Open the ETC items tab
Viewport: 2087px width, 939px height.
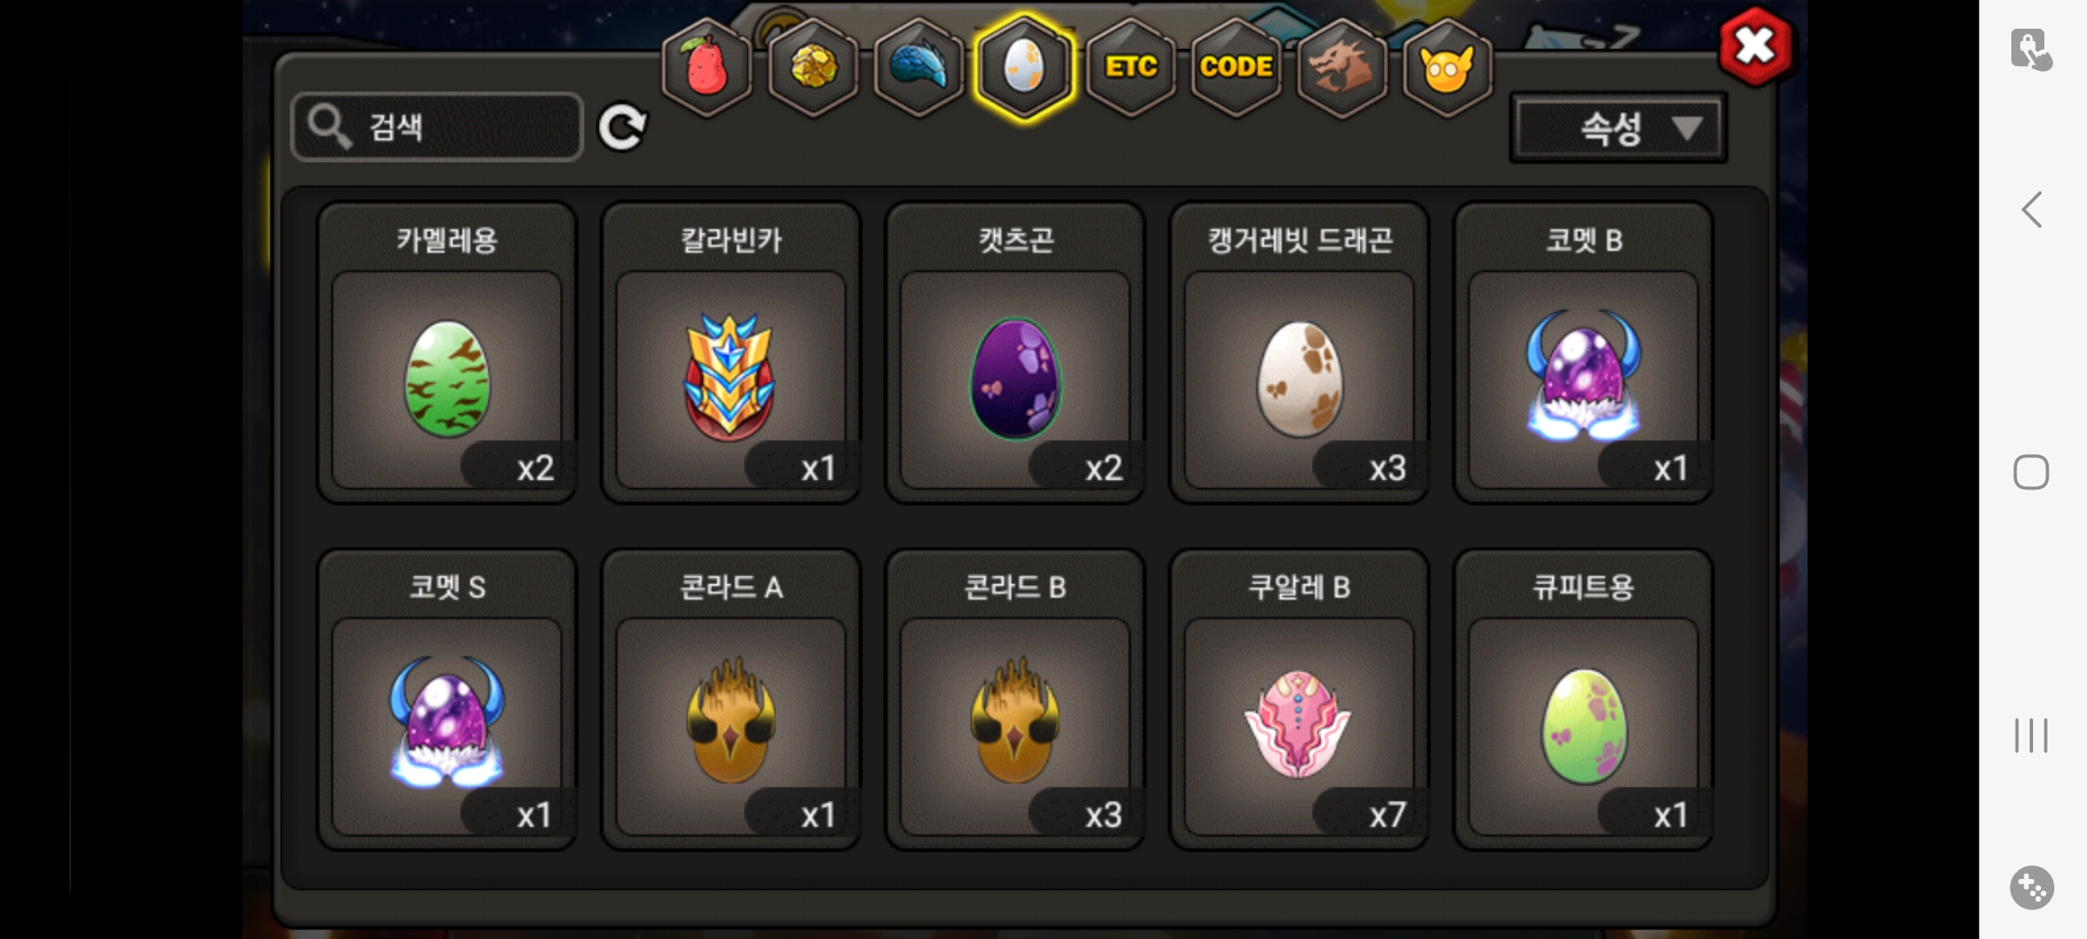point(1130,67)
